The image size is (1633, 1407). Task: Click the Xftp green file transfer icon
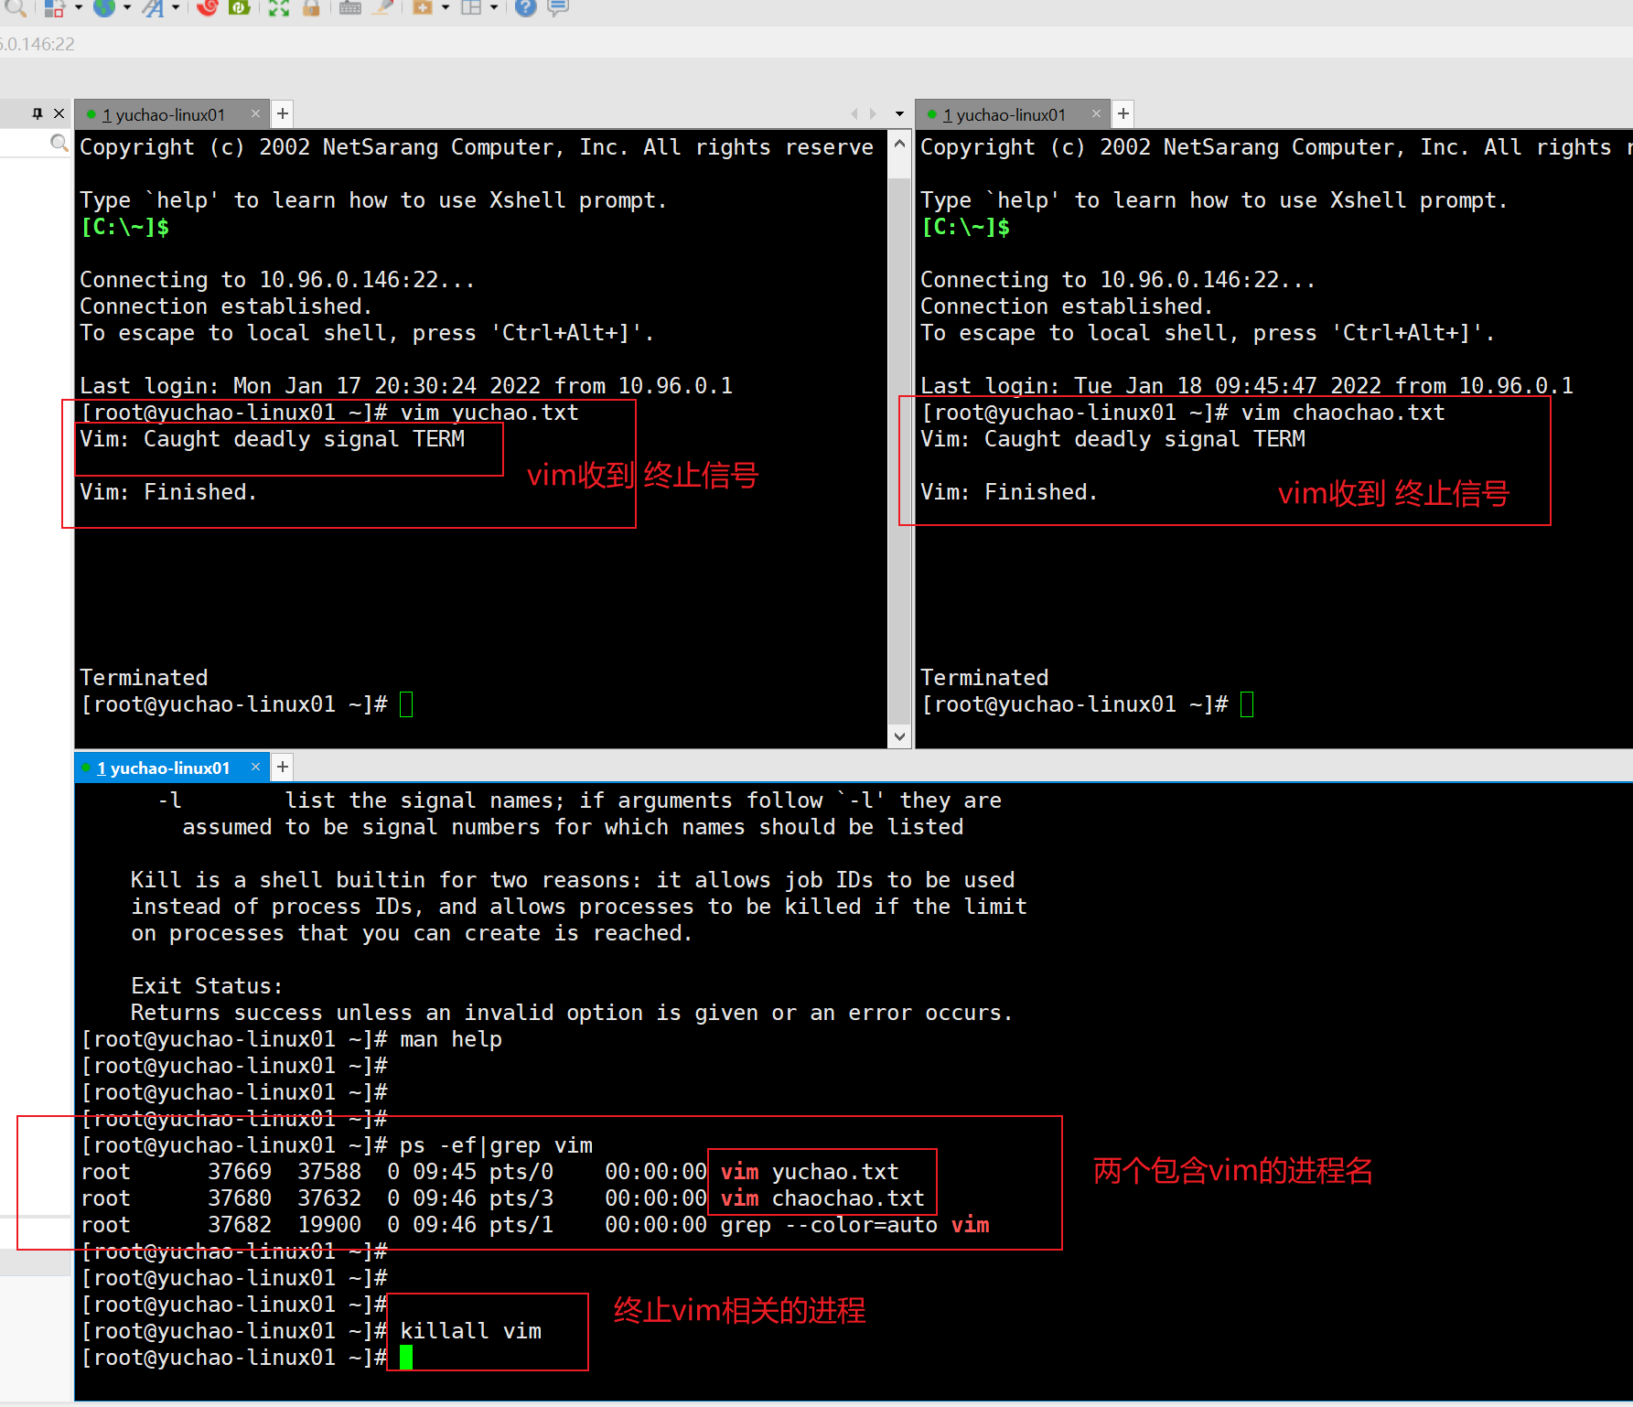tap(240, 8)
